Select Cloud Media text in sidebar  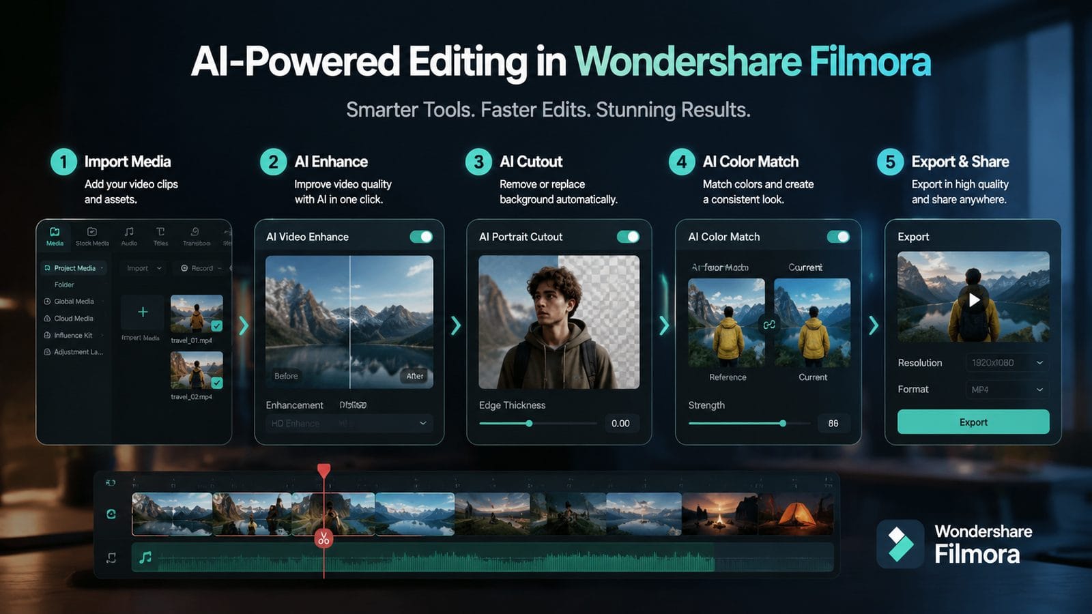pos(74,319)
